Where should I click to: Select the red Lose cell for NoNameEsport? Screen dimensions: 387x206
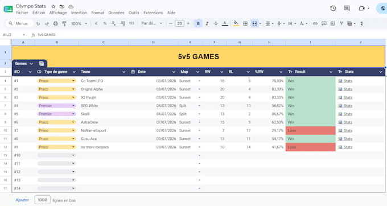[x=311, y=130]
